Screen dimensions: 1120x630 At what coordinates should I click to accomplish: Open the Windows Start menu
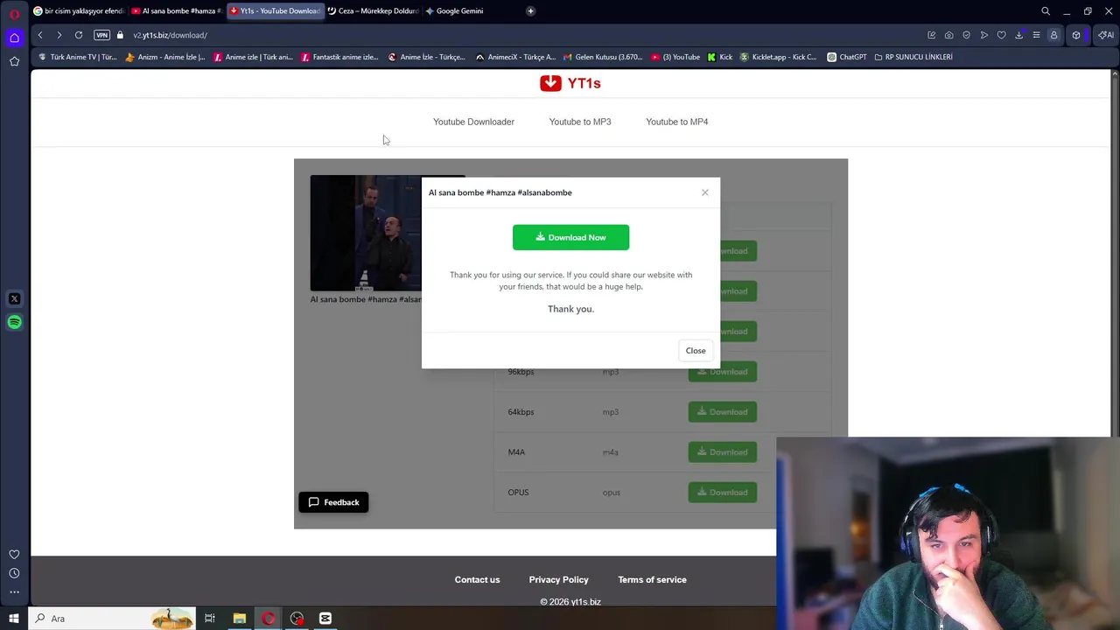coord(14,619)
